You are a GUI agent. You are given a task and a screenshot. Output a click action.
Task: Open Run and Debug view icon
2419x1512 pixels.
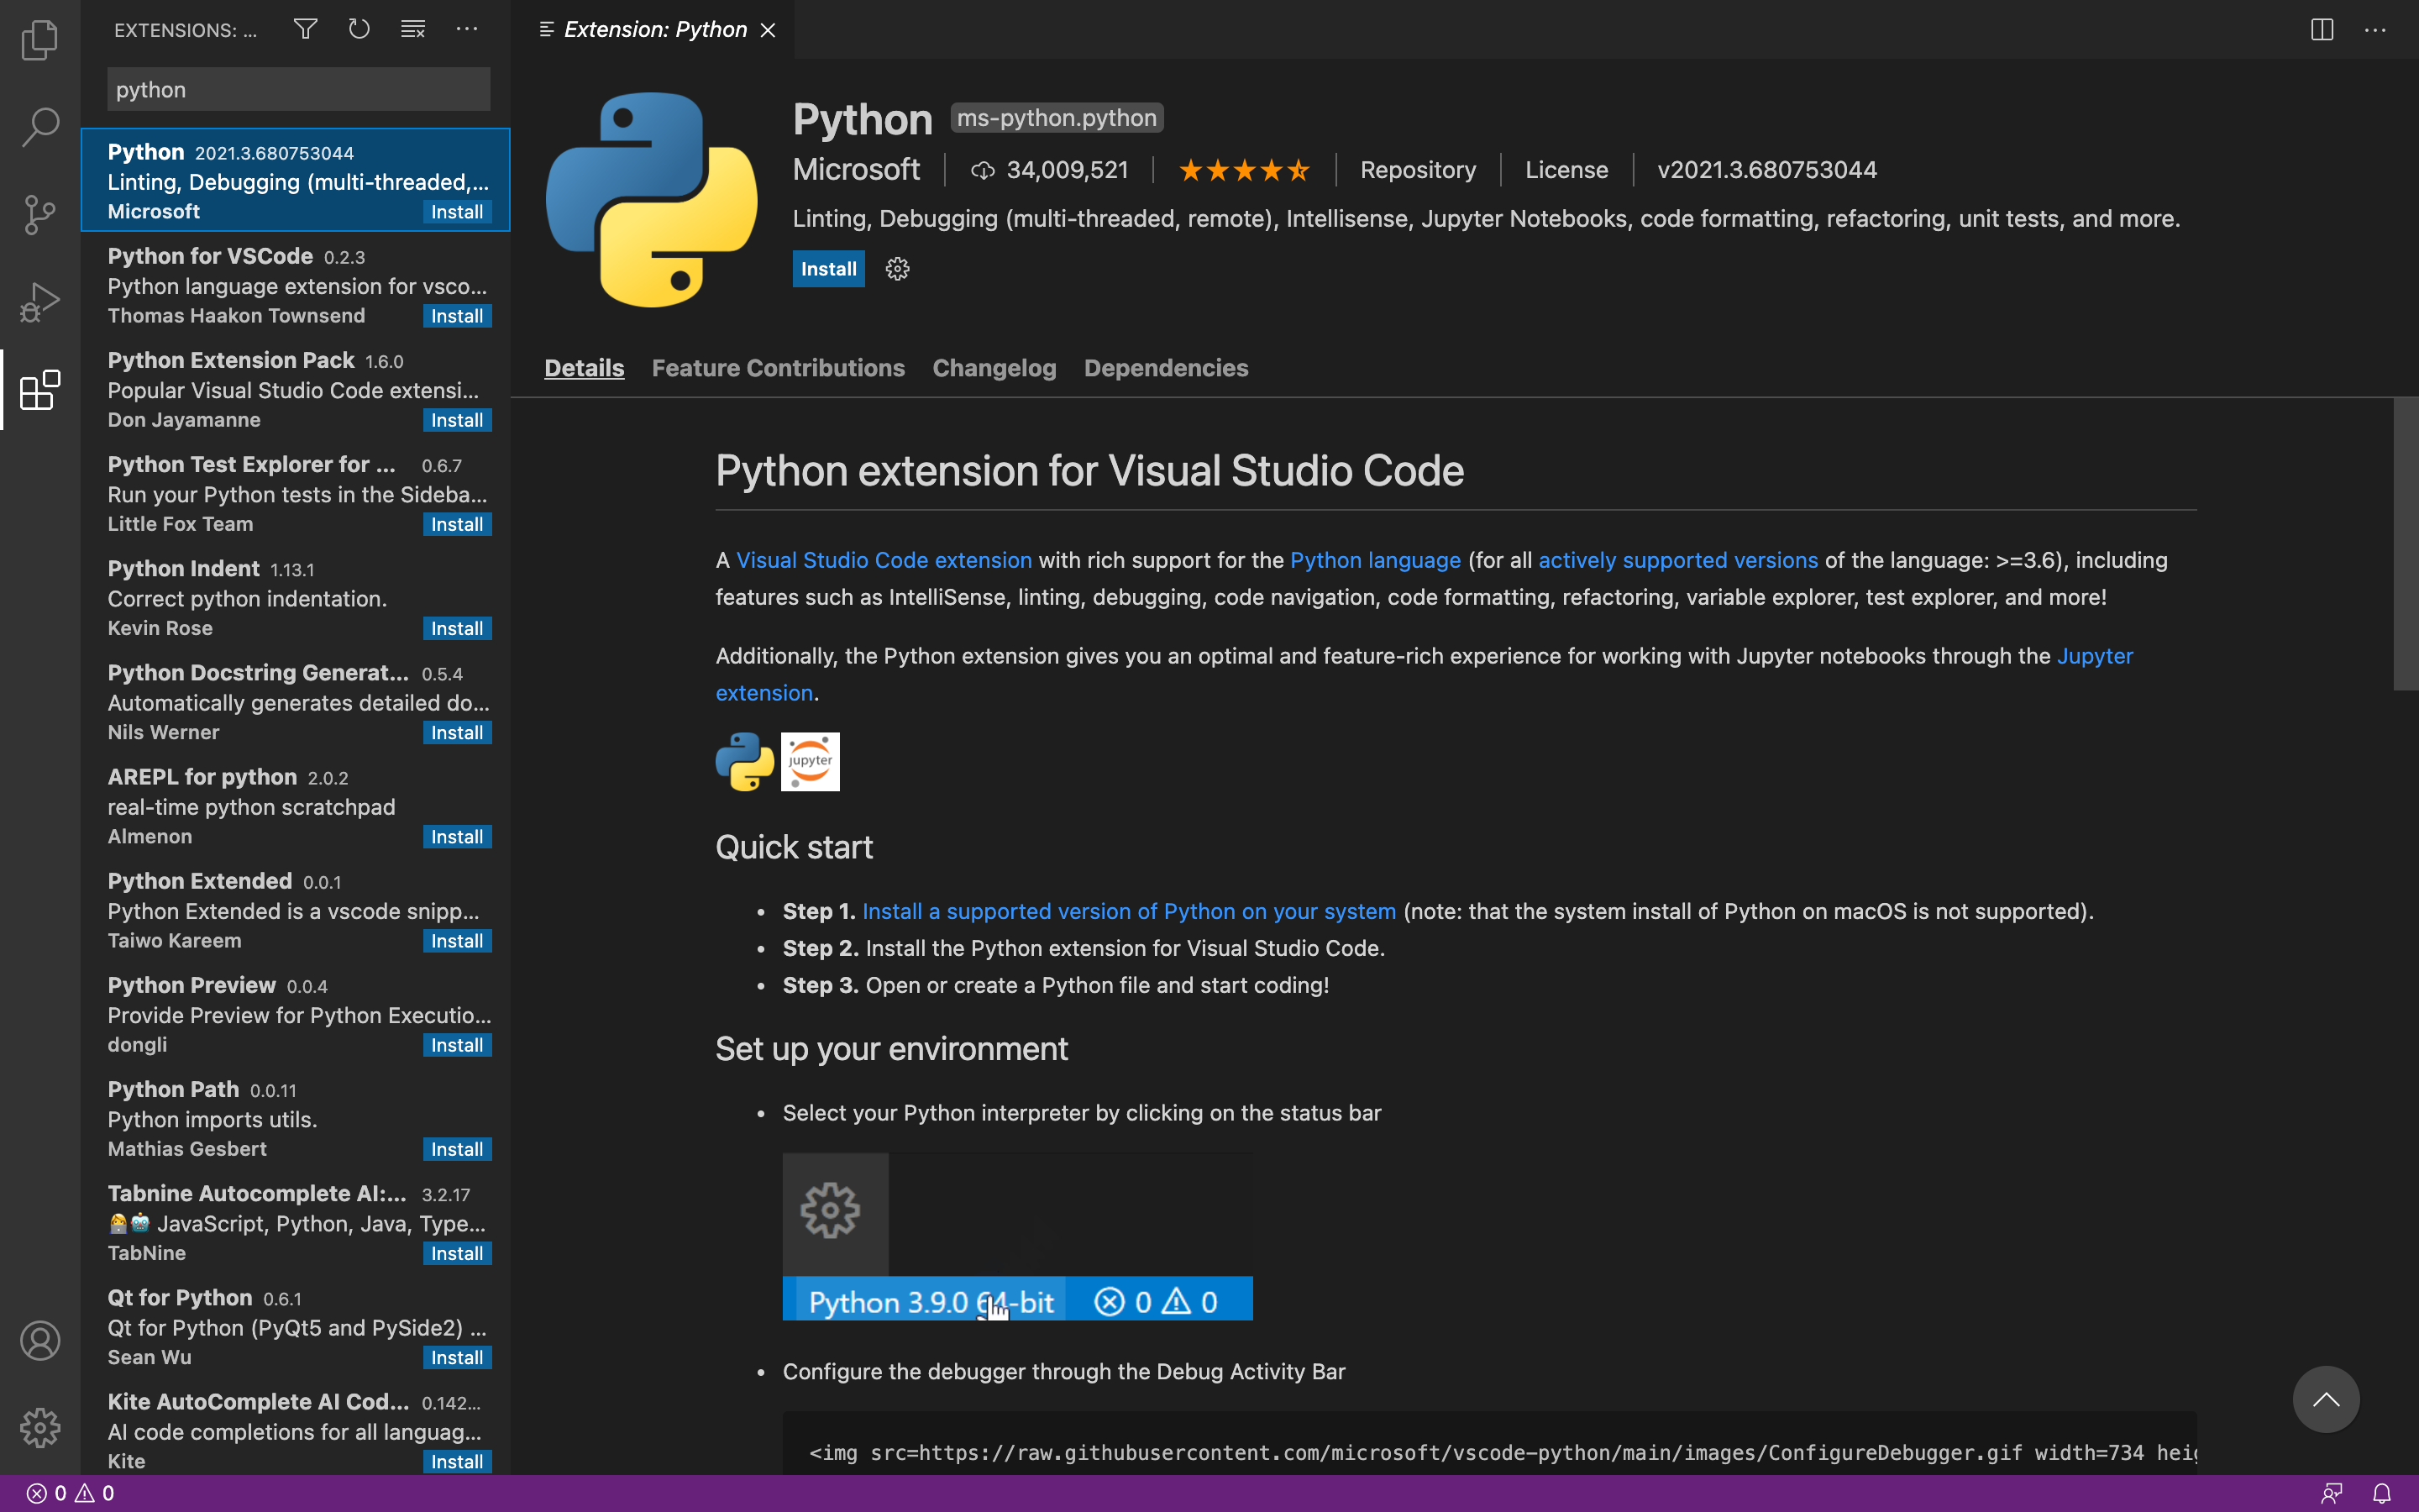tap(40, 301)
